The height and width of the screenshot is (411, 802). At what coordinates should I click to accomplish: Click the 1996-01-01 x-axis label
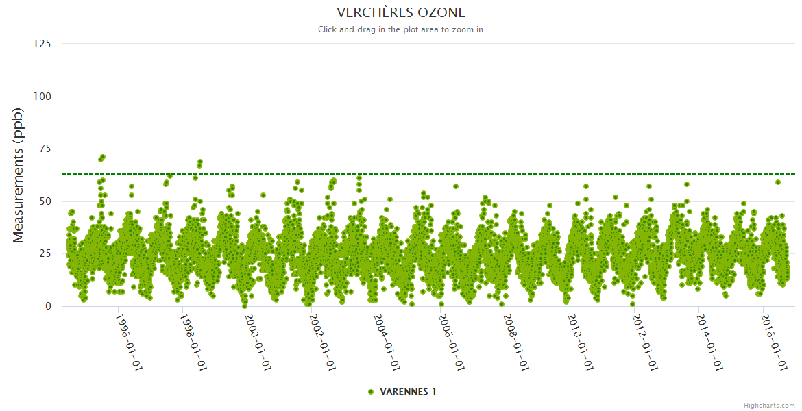pos(128,342)
